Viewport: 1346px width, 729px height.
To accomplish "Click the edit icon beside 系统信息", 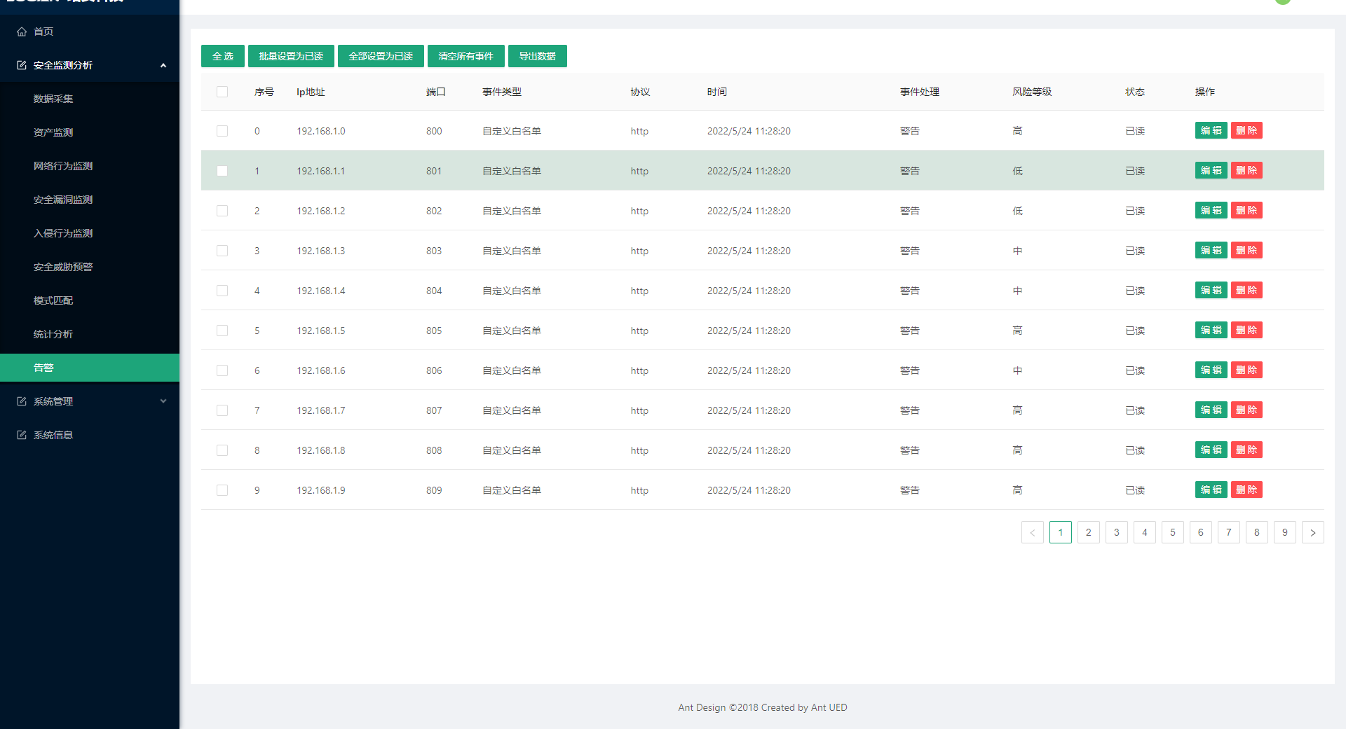I will point(22,435).
